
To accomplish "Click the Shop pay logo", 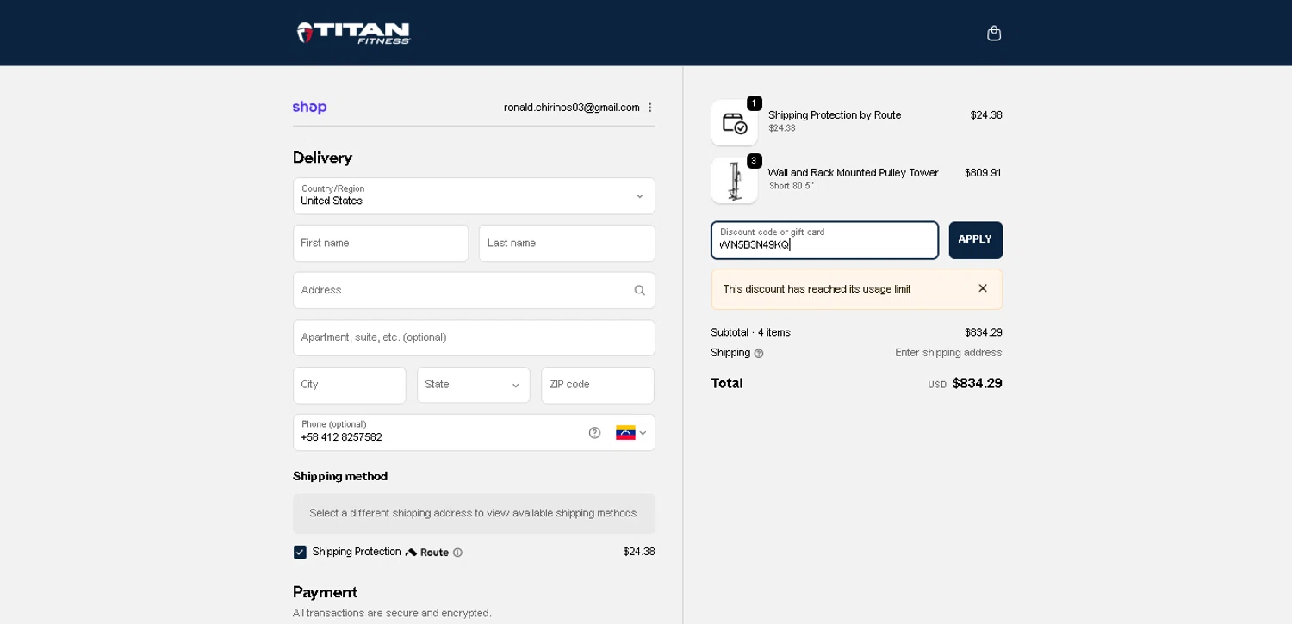I will click(309, 108).
